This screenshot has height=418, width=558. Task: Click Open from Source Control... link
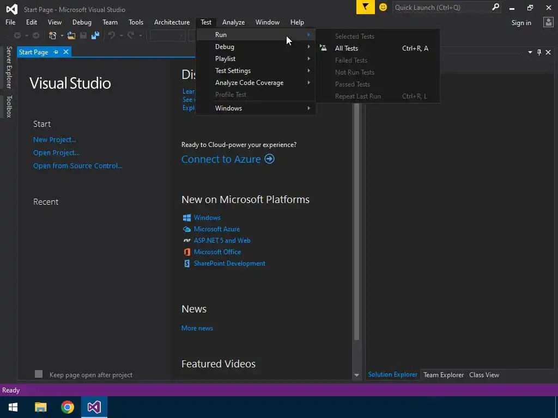point(78,165)
